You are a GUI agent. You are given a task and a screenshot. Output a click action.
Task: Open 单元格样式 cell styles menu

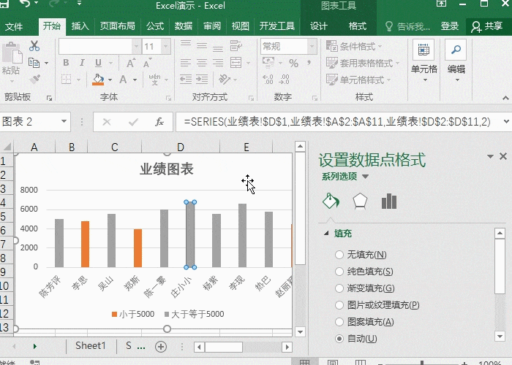coord(358,80)
